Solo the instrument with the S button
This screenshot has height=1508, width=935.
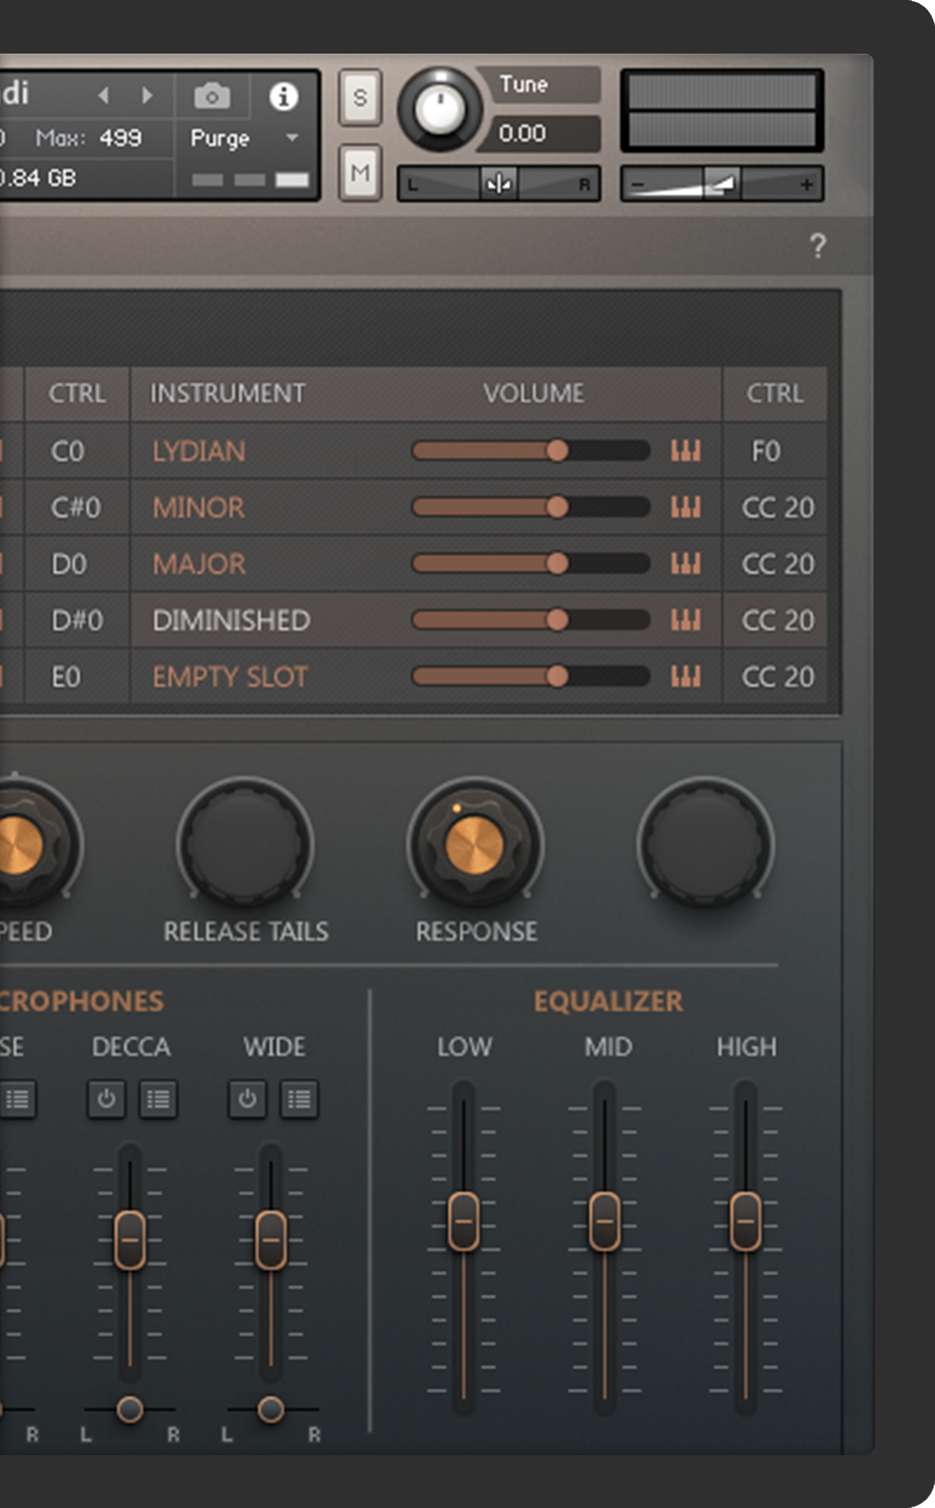pyautogui.click(x=360, y=98)
